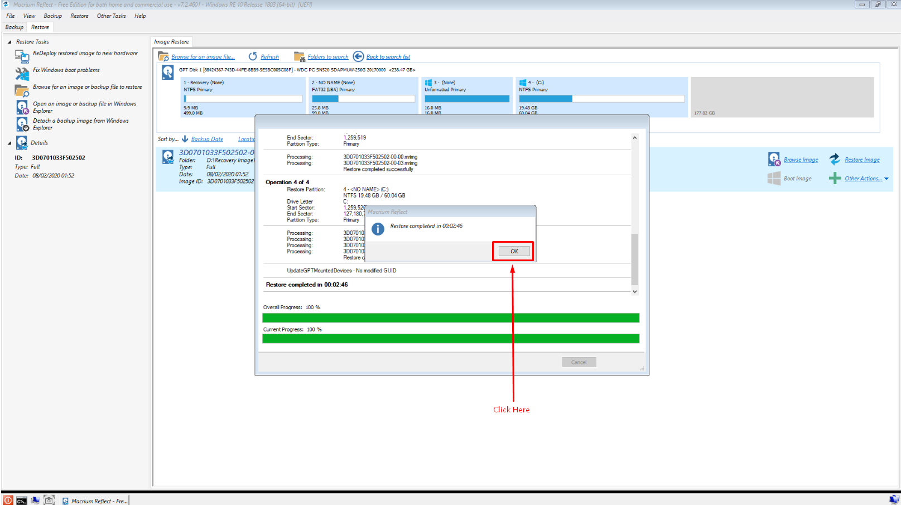Open the command prompt from taskbar
Viewport: 901px width, 505px height.
[22, 501]
